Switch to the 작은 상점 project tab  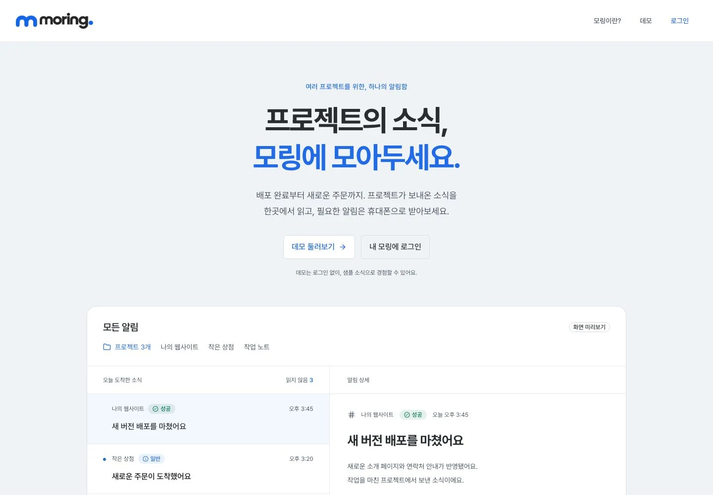(221, 347)
